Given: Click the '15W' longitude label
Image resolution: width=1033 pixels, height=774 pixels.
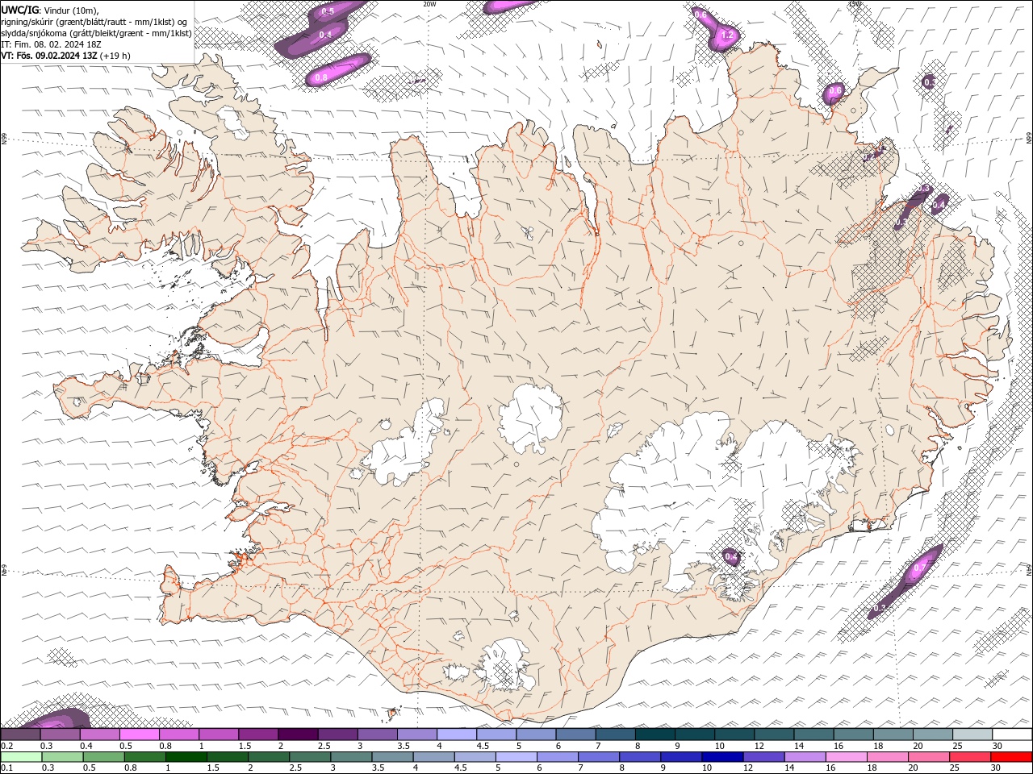Looking at the screenshot, I should [855, 4].
